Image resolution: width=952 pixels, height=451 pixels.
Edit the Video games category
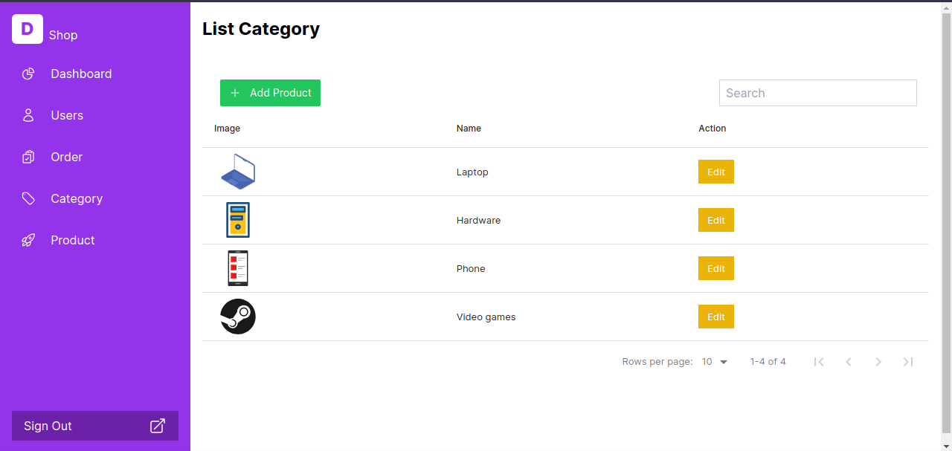715,317
